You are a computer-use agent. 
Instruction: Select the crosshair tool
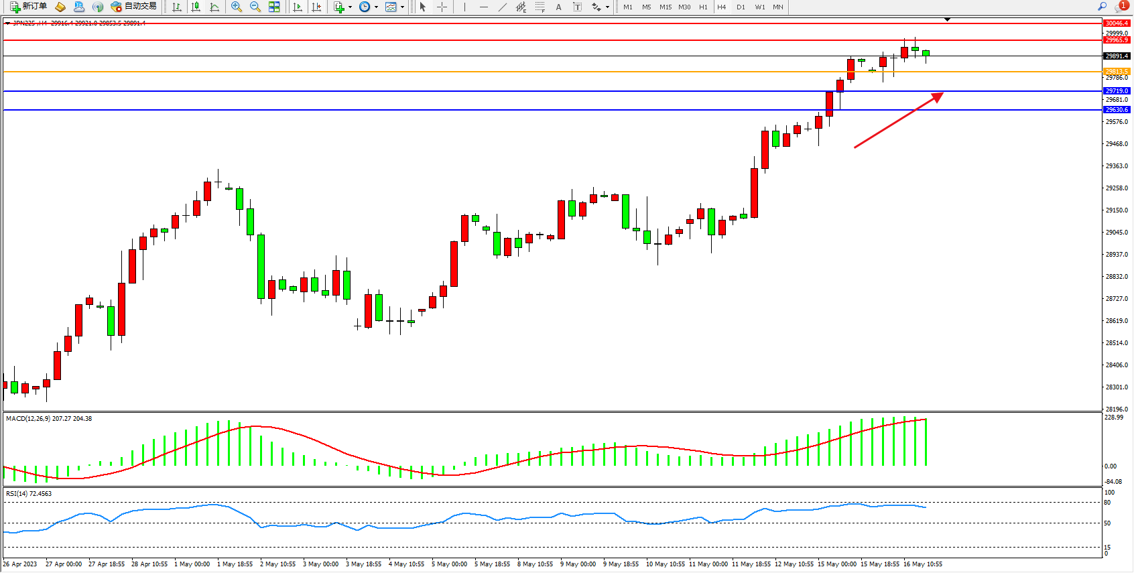[442, 7]
